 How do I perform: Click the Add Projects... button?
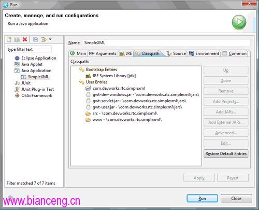(x=226, y=102)
